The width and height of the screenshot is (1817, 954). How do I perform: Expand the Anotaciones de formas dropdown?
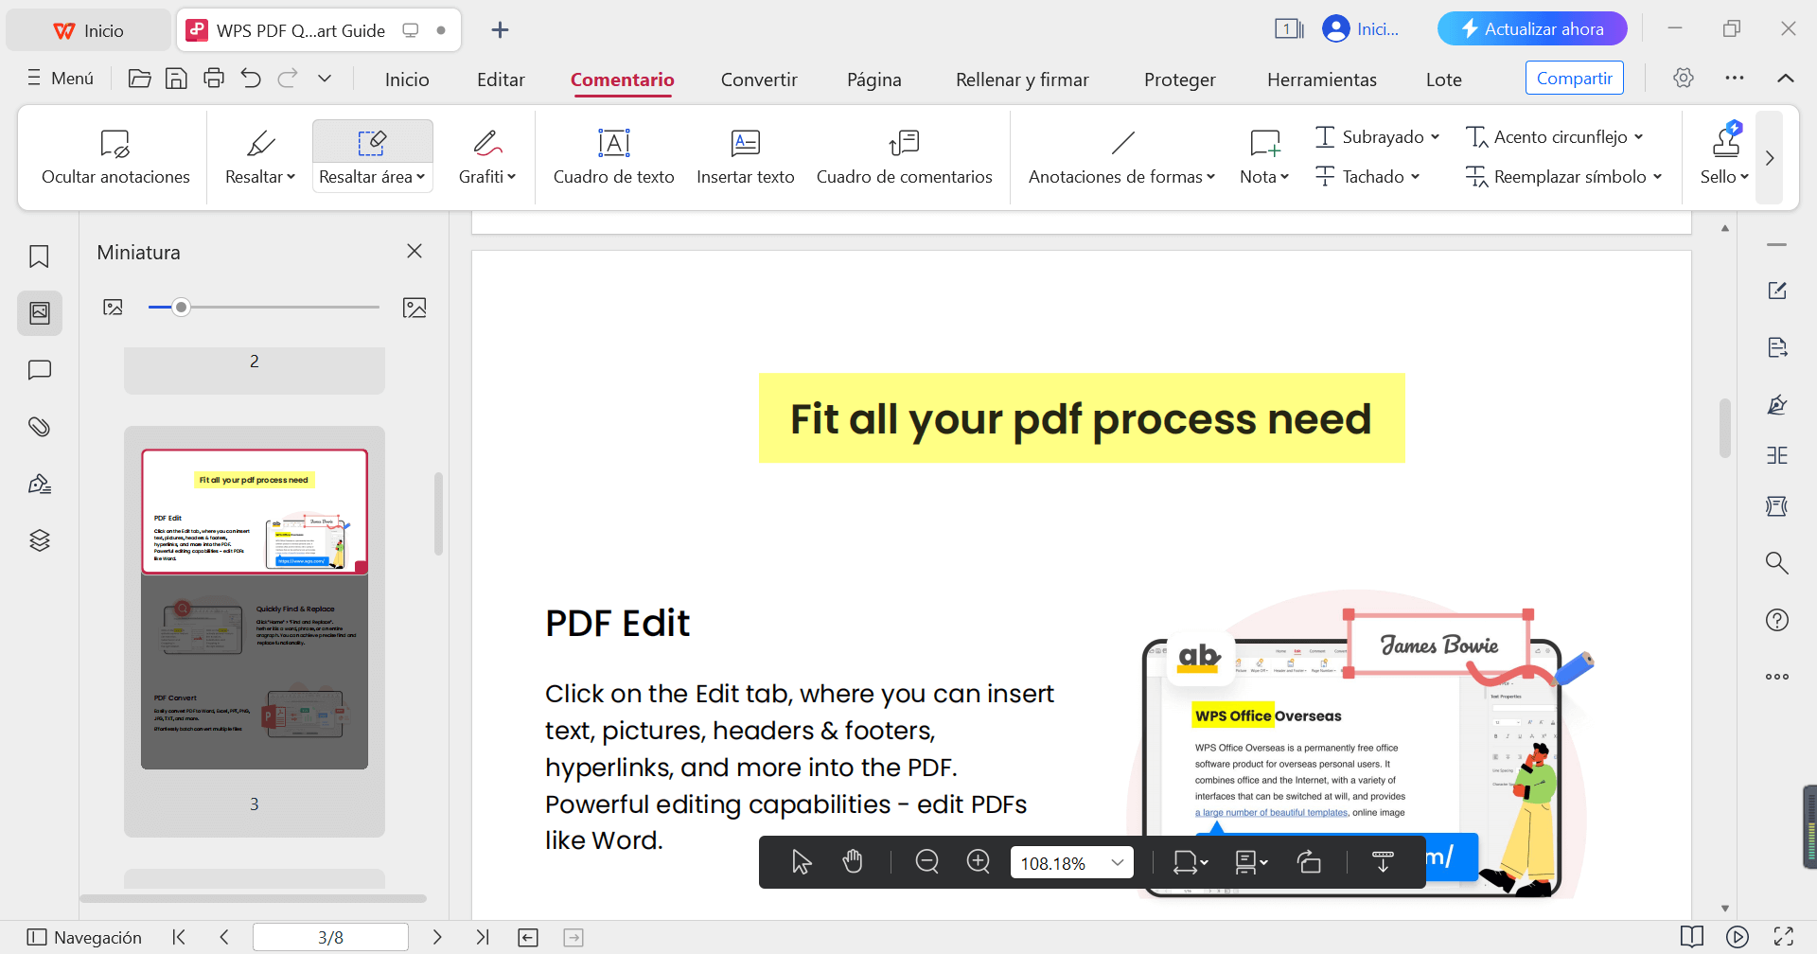point(1210,177)
